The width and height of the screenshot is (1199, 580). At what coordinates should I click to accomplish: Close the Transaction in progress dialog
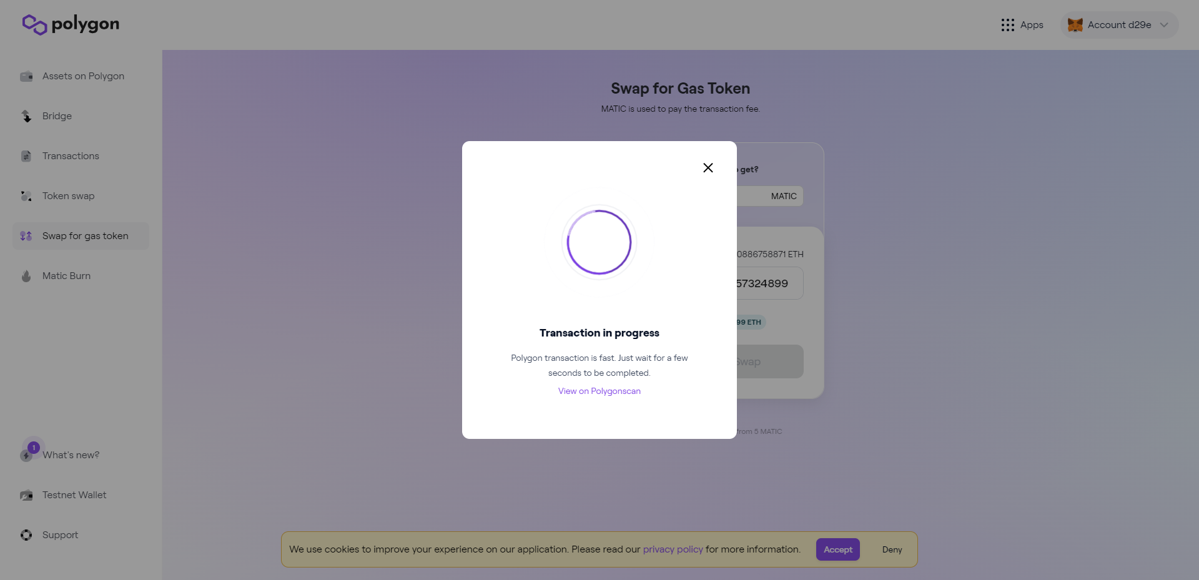click(708, 168)
